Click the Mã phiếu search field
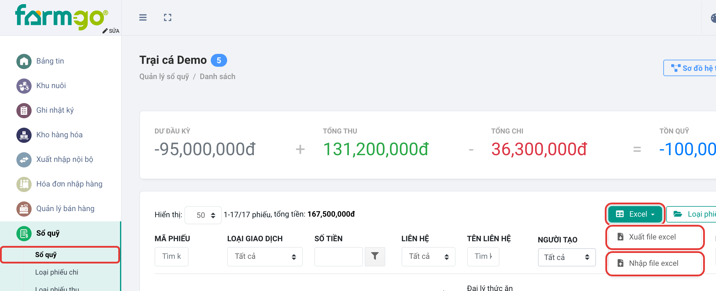Viewport: 716px width, 291px height. point(172,256)
